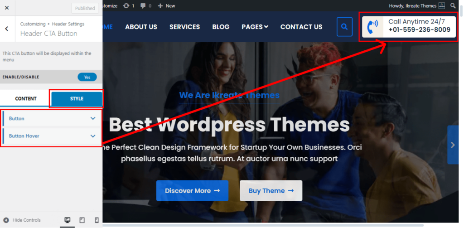Image resolution: width=464 pixels, height=228 pixels.
Task: Switch to tablet preview device icon
Action: pyautogui.click(x=82, y=220)
